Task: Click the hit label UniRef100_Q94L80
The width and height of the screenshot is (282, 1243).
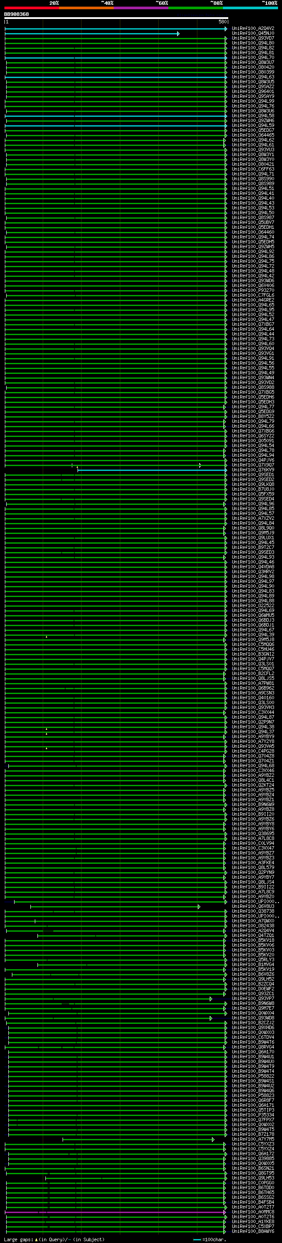Action: tap(253, 43)
